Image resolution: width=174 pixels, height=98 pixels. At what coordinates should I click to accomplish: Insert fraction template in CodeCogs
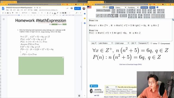click(x=101, y=16)
